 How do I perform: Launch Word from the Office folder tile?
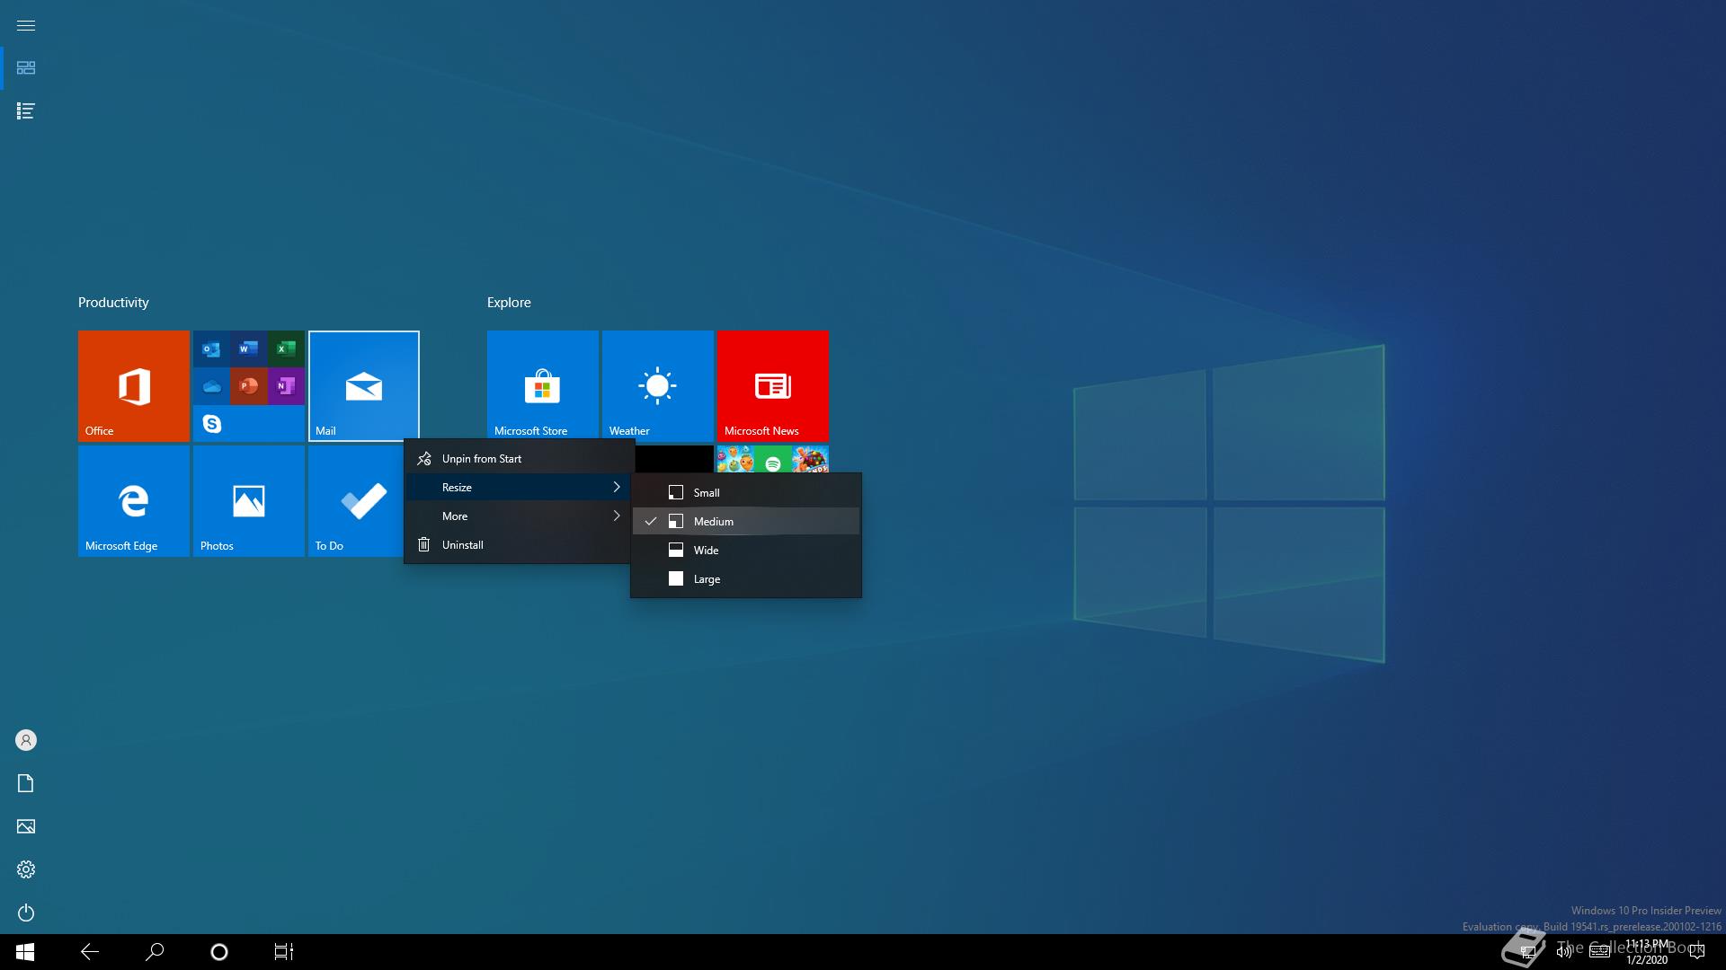tap(249, 348)
